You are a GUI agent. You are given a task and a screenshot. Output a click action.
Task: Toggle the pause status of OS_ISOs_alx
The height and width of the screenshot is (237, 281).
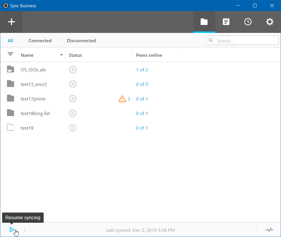pos(73,70)
